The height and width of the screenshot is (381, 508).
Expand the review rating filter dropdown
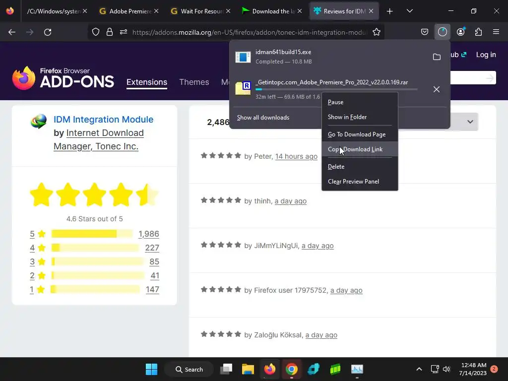point(470,122)
